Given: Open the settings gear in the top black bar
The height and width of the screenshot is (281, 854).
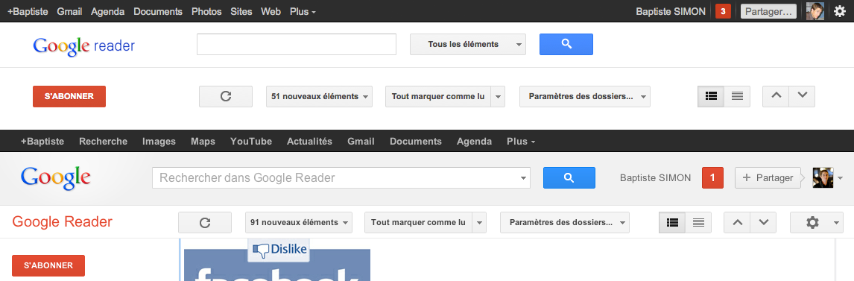Looking at the screenshot, I should [x=840, y=11].
